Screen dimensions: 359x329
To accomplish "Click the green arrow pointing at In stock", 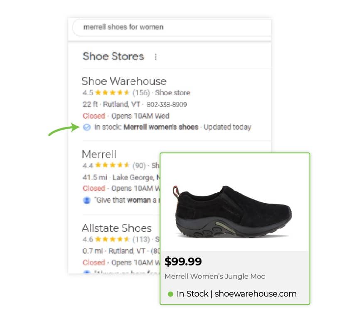I will [64, 129].
